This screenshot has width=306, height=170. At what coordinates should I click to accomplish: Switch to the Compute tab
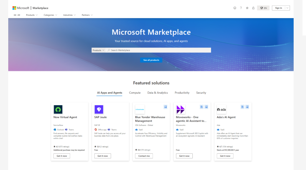(x=135, y=93)
